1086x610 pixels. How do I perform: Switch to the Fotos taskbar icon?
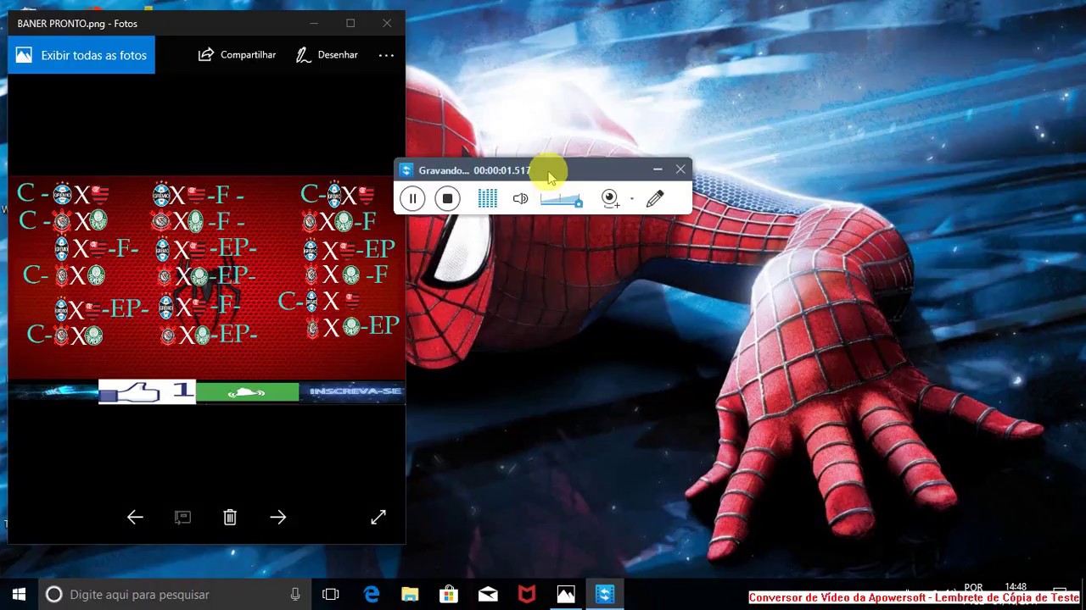[566, 595]
